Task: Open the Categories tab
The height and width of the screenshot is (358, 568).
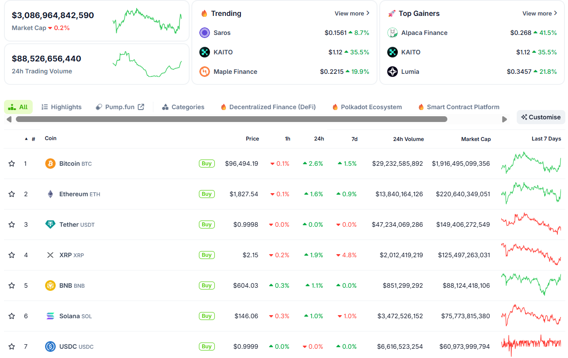Action: point(183,107)
